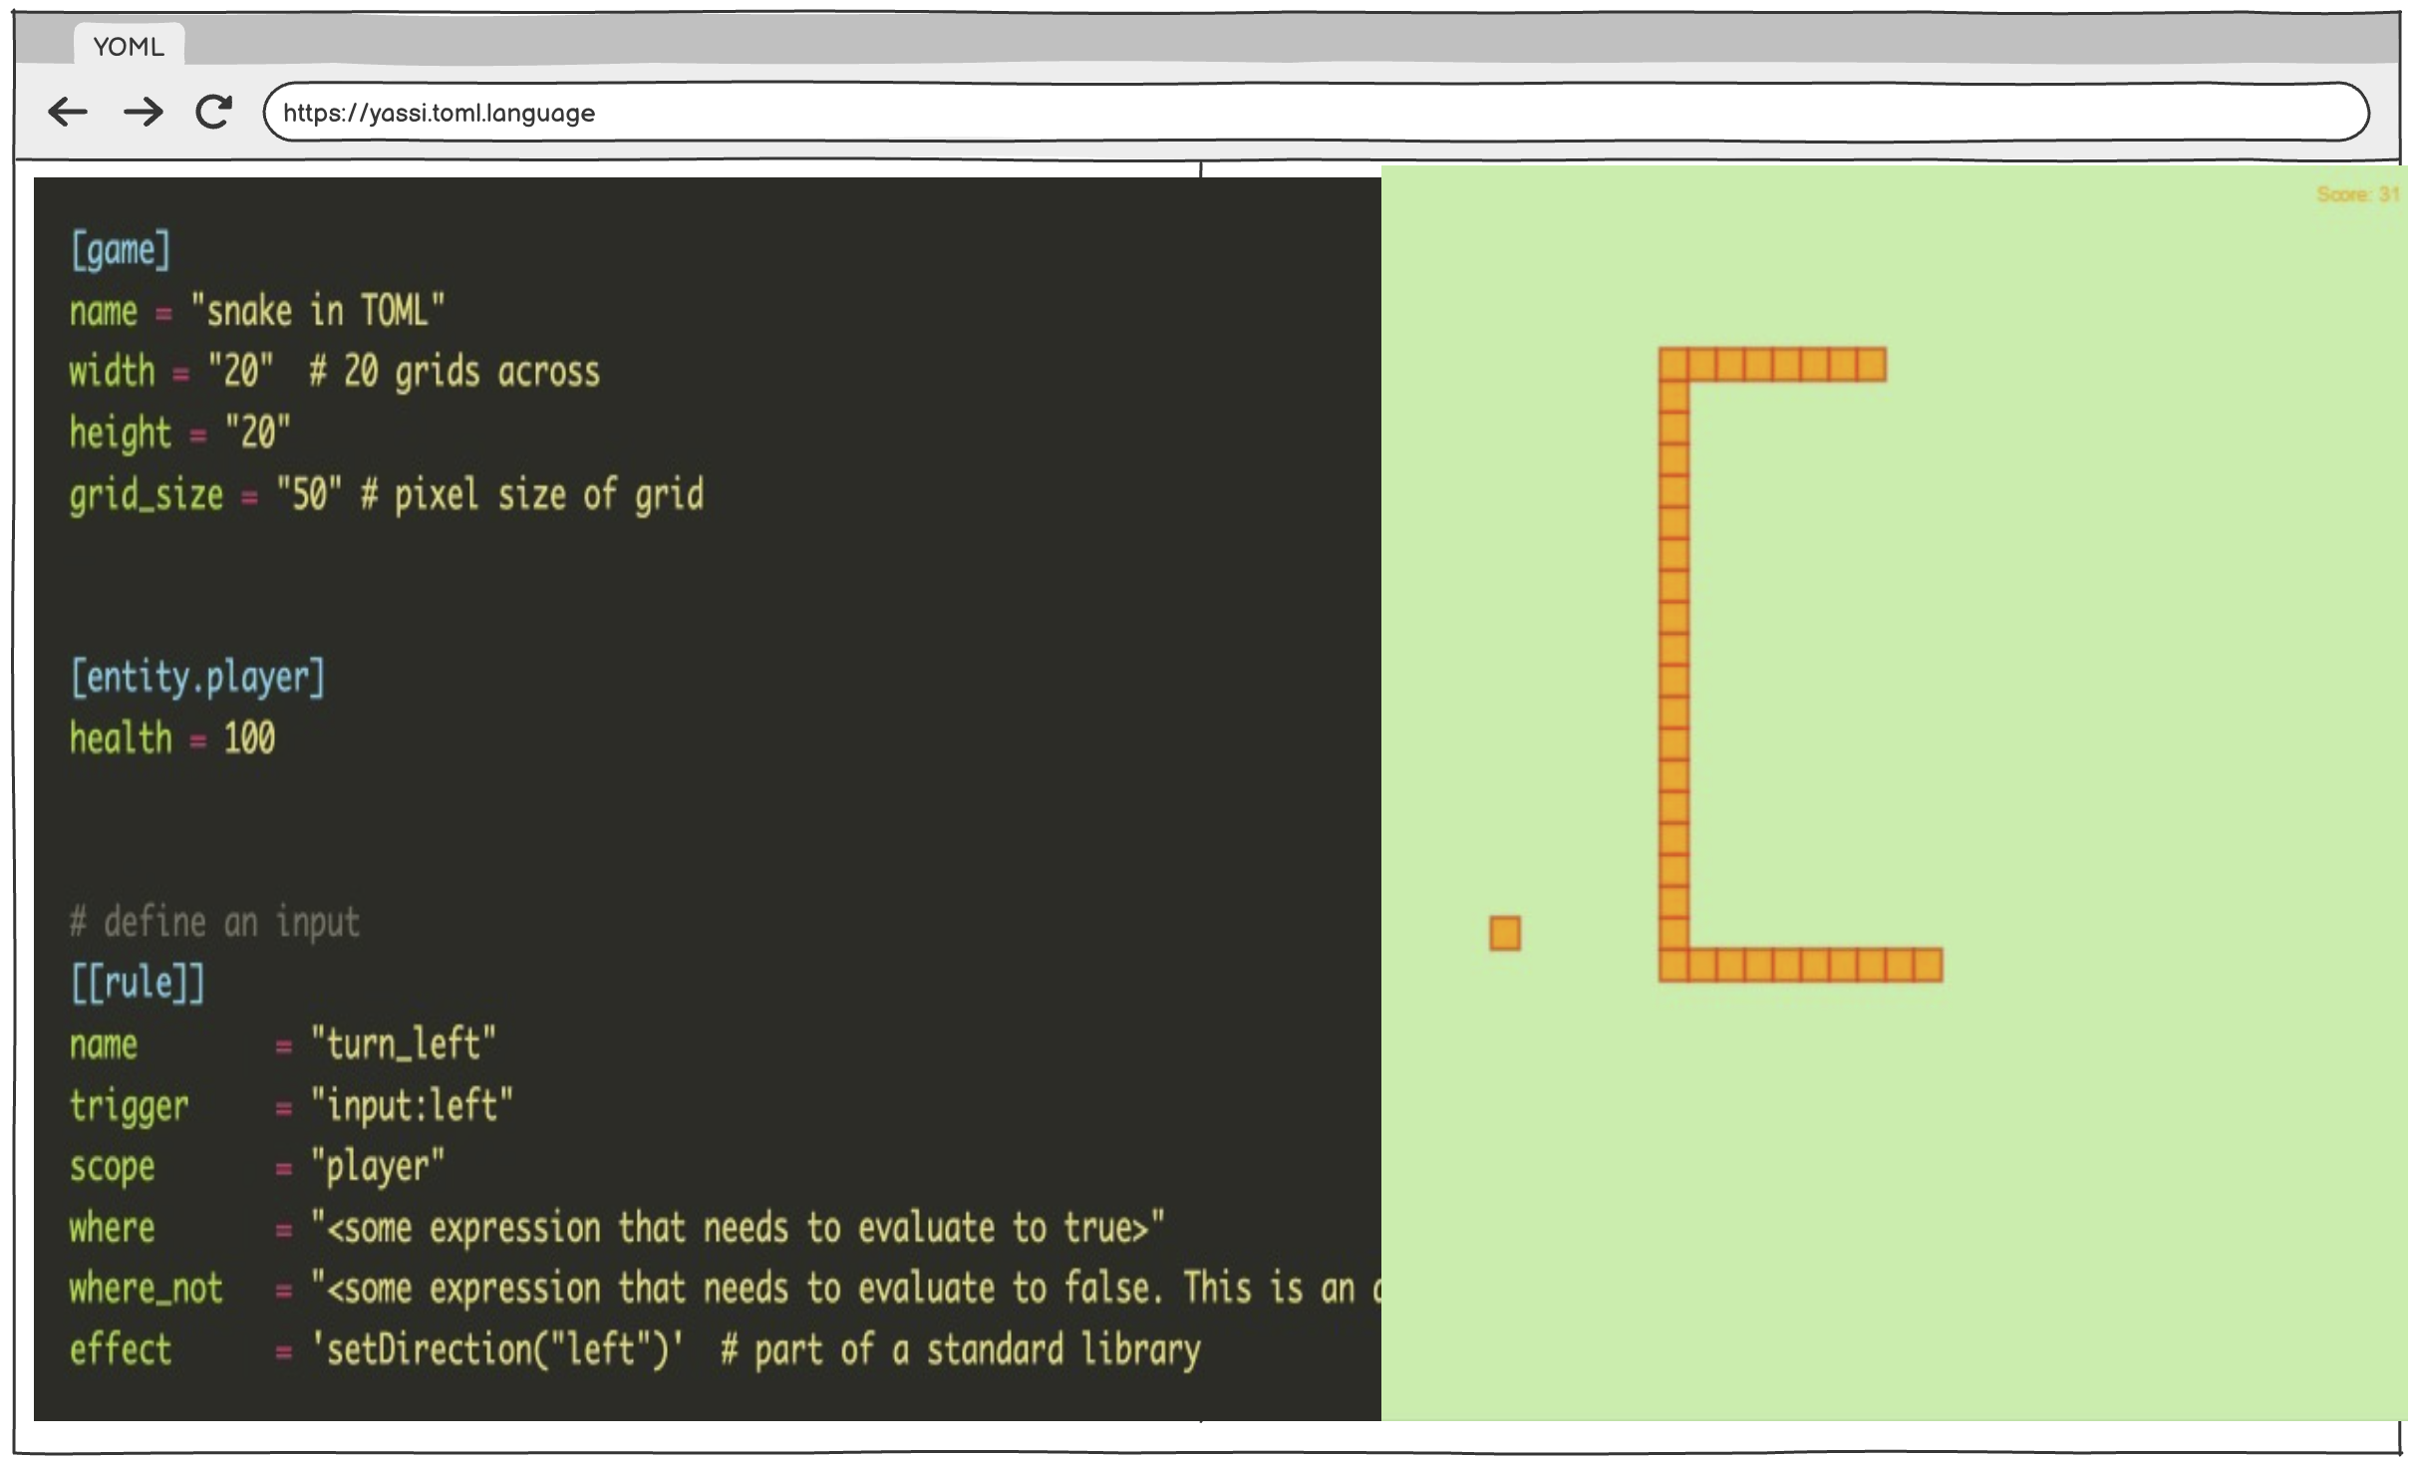Select the YOML browser tab
This screenshot has width=2414, height=1459.
[x=129, y=47]
